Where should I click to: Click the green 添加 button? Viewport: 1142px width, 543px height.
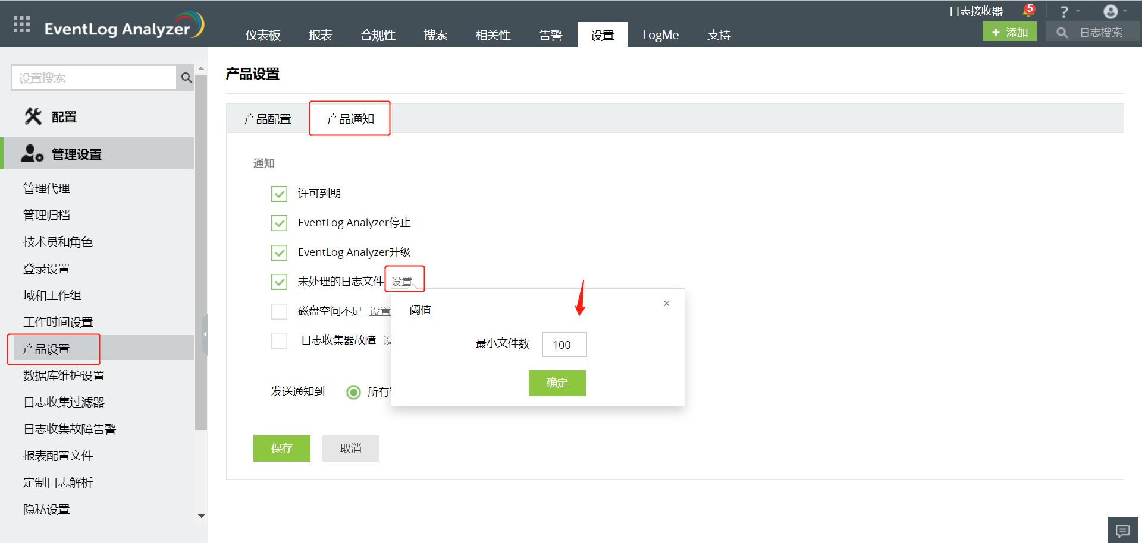click(1009, 32)
